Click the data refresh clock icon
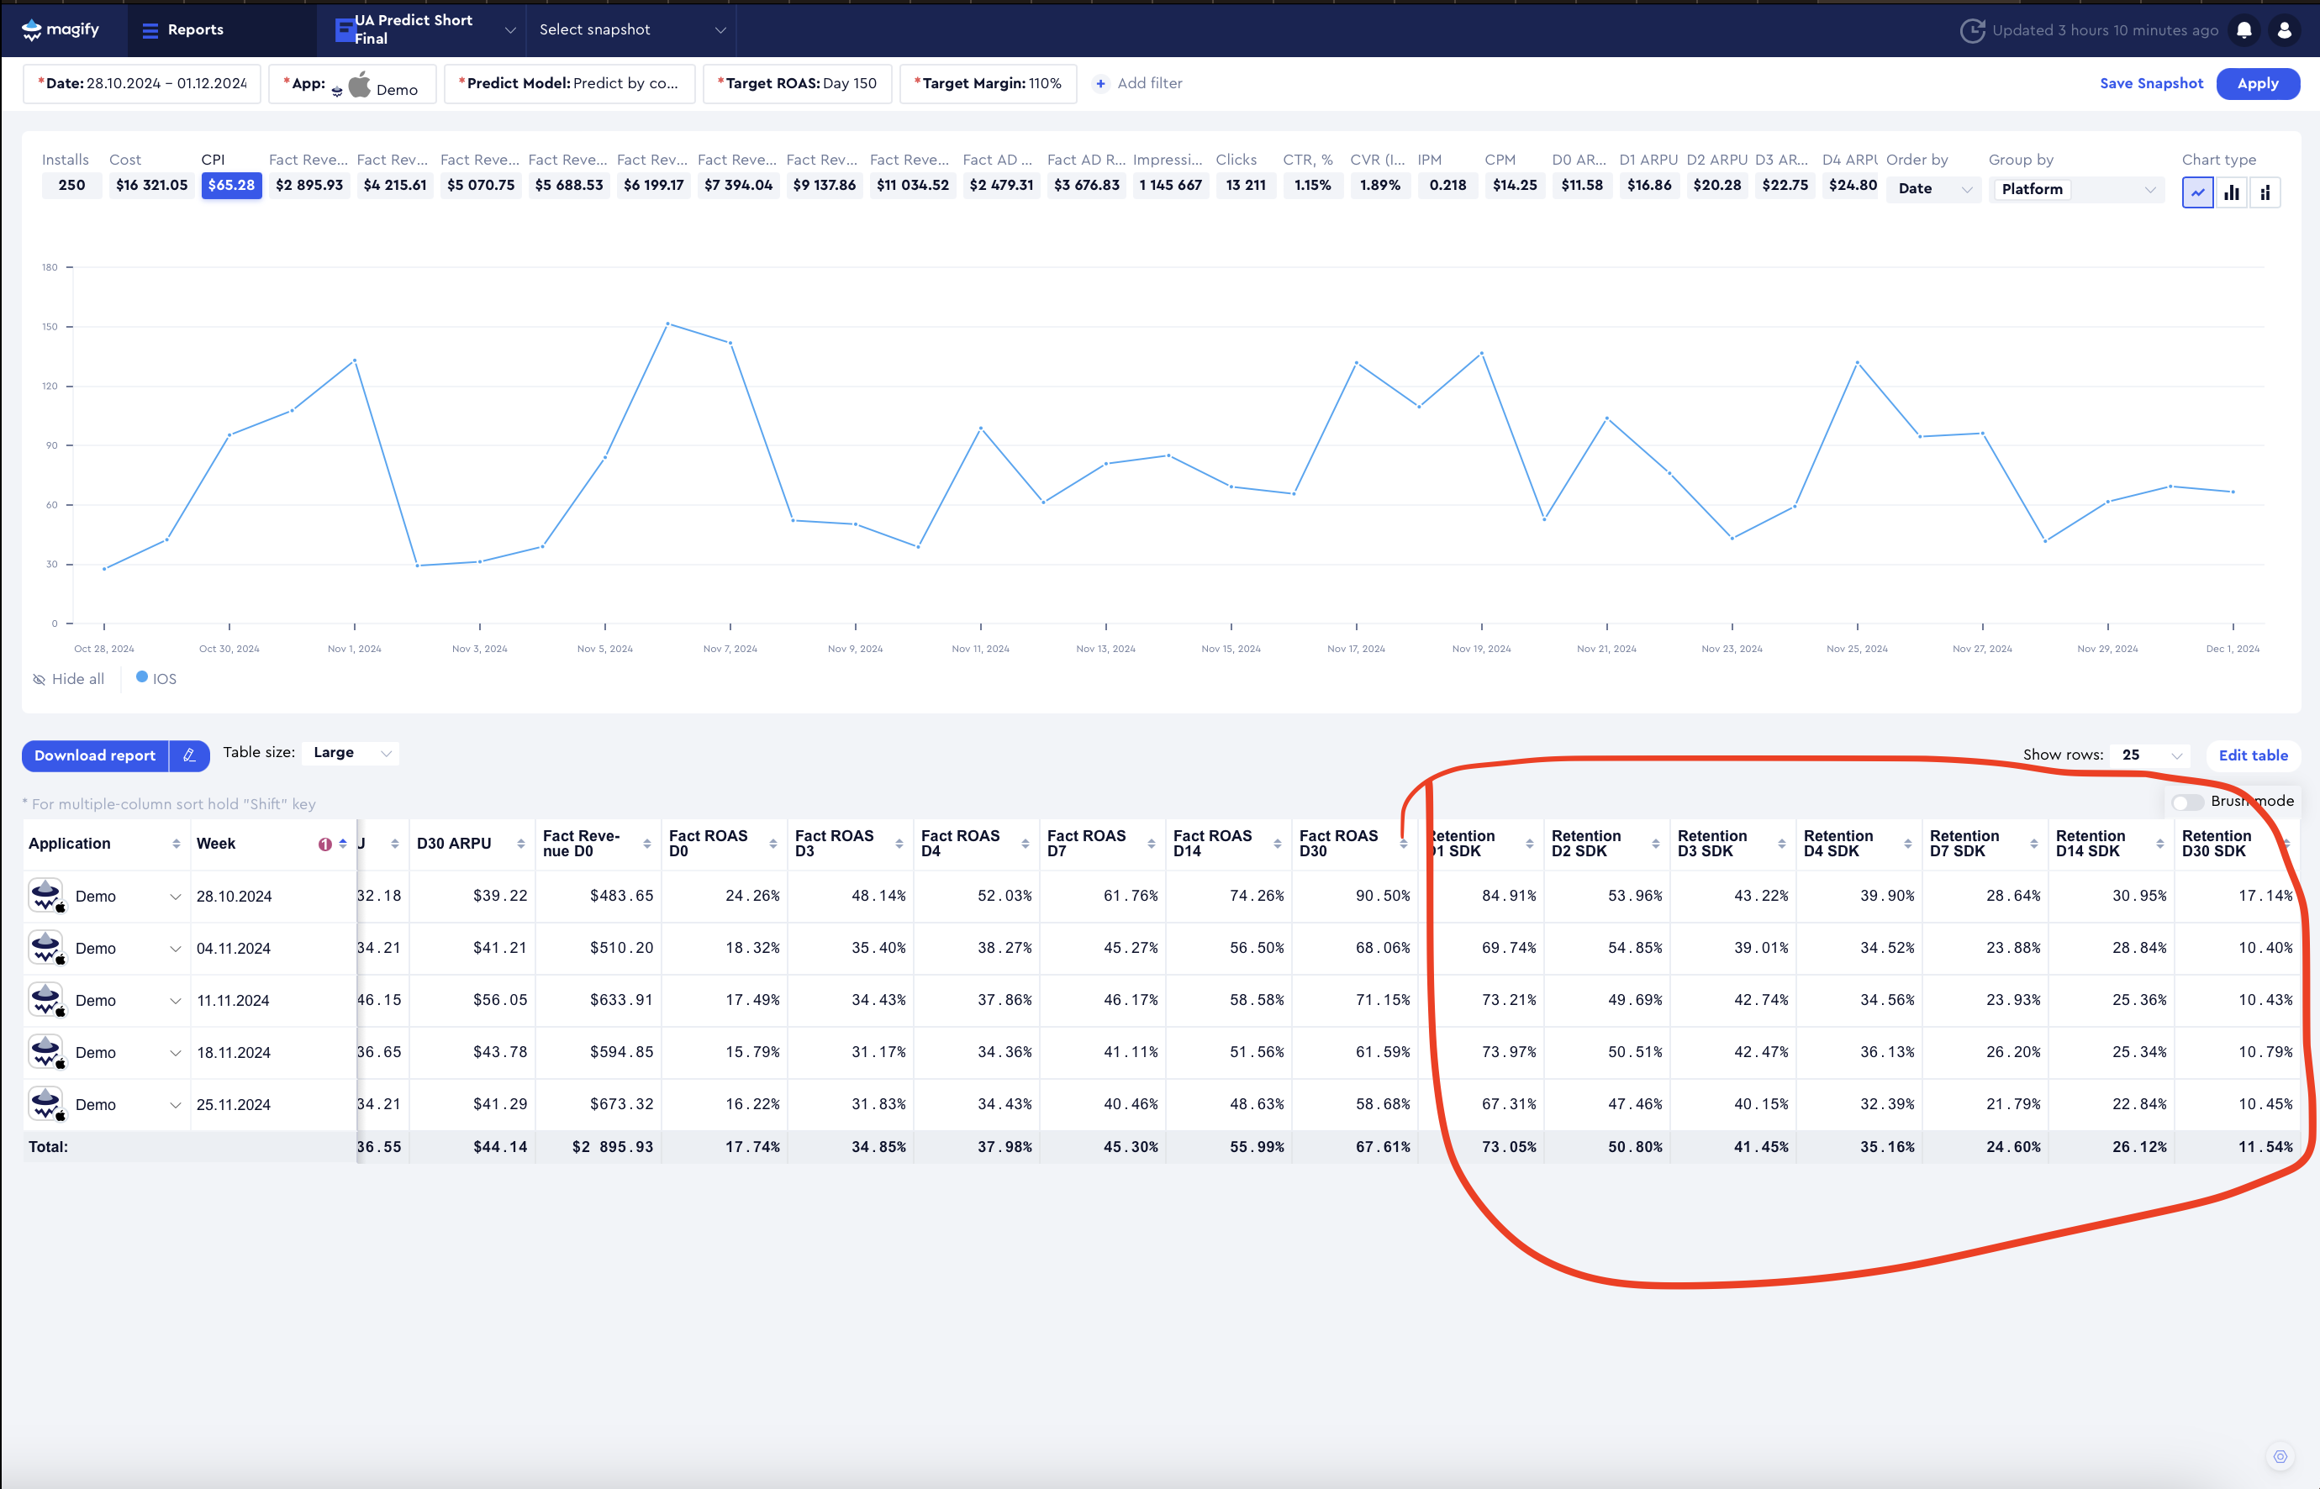This screenshot has width=2320, height=1489. (1972, 30)
